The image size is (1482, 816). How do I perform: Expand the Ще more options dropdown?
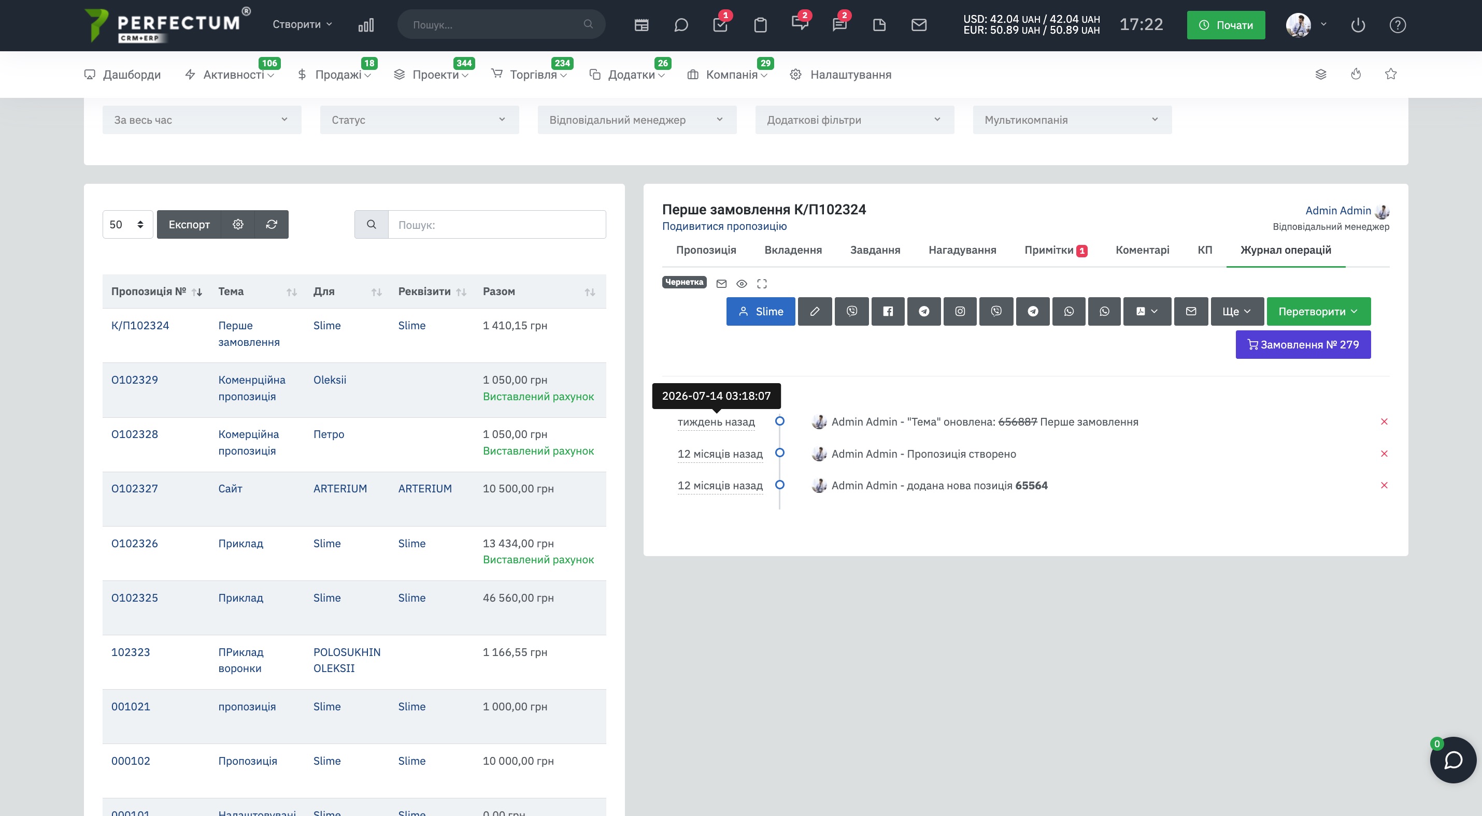tap(1237, 312)
